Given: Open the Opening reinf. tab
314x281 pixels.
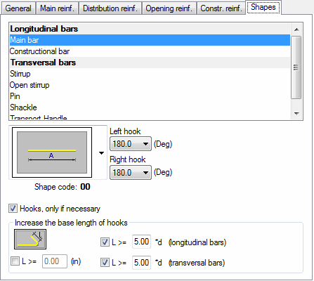Looking at the screenshot, I should (169, 8).
